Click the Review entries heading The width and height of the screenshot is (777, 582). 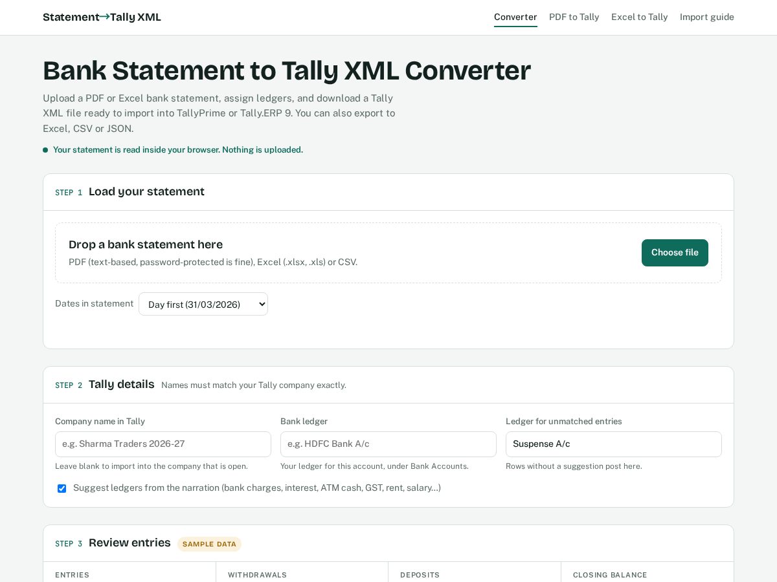129,543
